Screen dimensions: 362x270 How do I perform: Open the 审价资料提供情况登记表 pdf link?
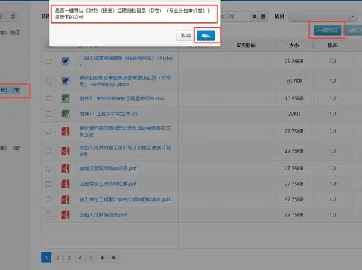[x=125, y=131]
